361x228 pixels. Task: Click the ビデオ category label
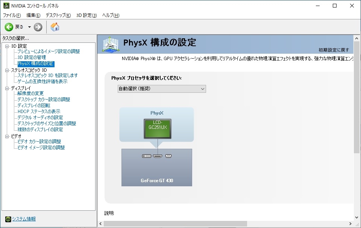coord(16,136)
